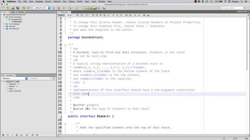250x140 pixels.
Task: Toggle Rectangular Selection editor icon
Action: coord(109,15)
